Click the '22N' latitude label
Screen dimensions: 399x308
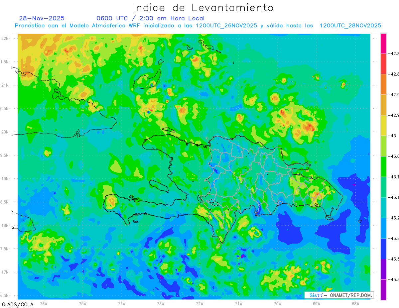pos(5,38)
